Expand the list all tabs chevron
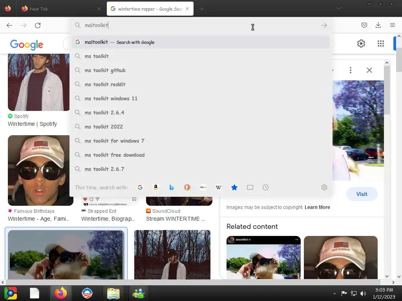 (338, 9)
